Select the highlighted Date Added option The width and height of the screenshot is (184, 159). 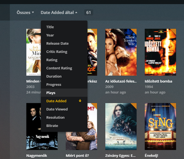click(x=64, y=101)
